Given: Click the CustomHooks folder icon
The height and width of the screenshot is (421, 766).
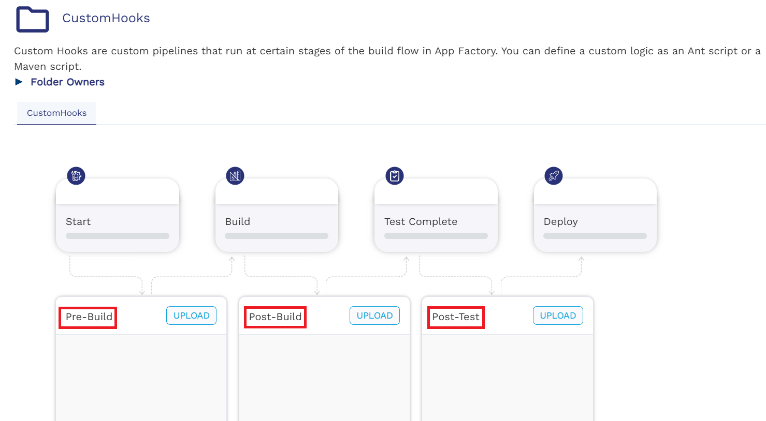Looking at the screenshot, I should [x=33, y=20].
